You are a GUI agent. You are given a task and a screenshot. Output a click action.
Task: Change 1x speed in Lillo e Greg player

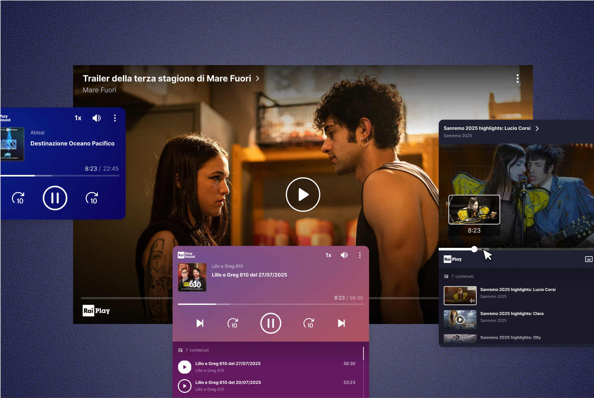328,255
